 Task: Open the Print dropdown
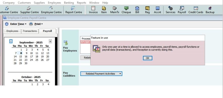39,24
